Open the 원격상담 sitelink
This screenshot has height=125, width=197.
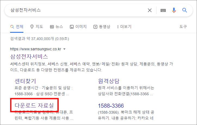(109, 81)
